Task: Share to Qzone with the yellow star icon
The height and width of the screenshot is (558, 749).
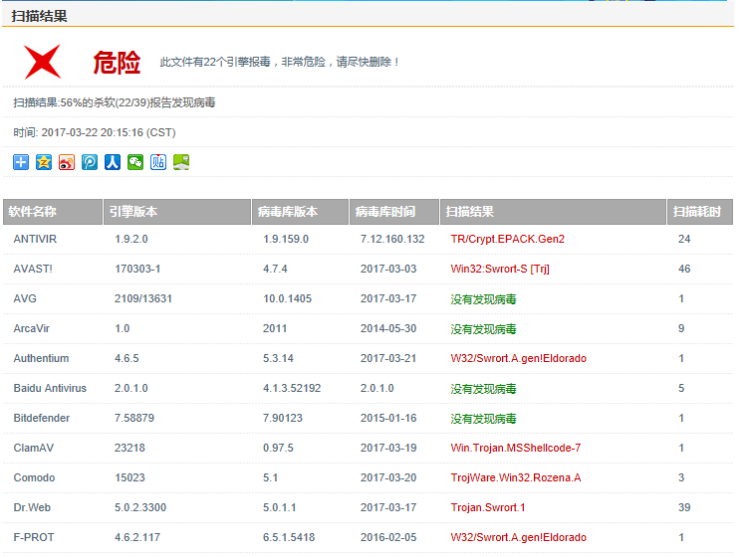Action: (x=44, y=162)
